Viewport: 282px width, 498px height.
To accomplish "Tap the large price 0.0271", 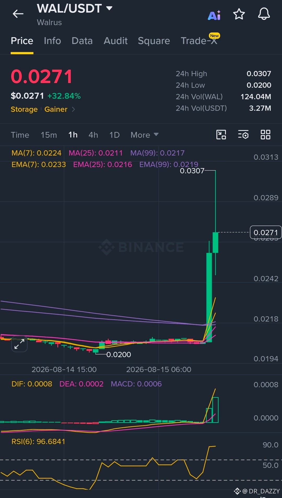I will [42, 77].
